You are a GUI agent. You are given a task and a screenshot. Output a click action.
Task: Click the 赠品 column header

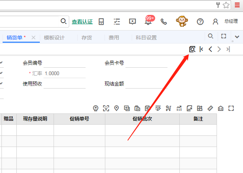[x=9, y=119]
